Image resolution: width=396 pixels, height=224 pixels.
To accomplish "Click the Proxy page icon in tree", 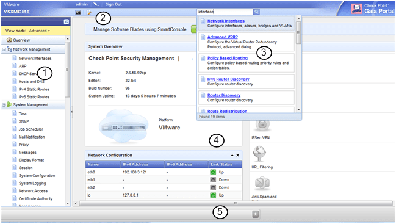I will click(x=15, y=145).
